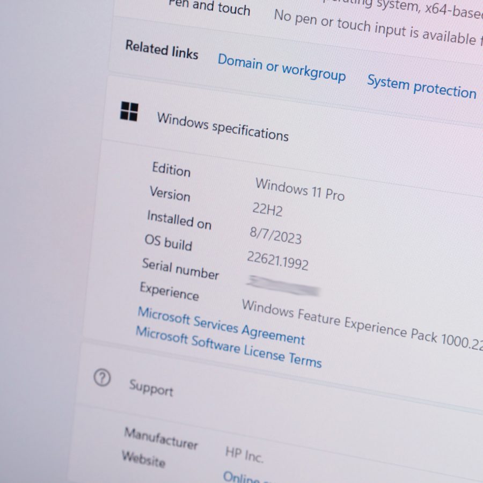The image size is (483, 483).
Task: Select the No pen or touch input text
Action: [x=378, y=28]
